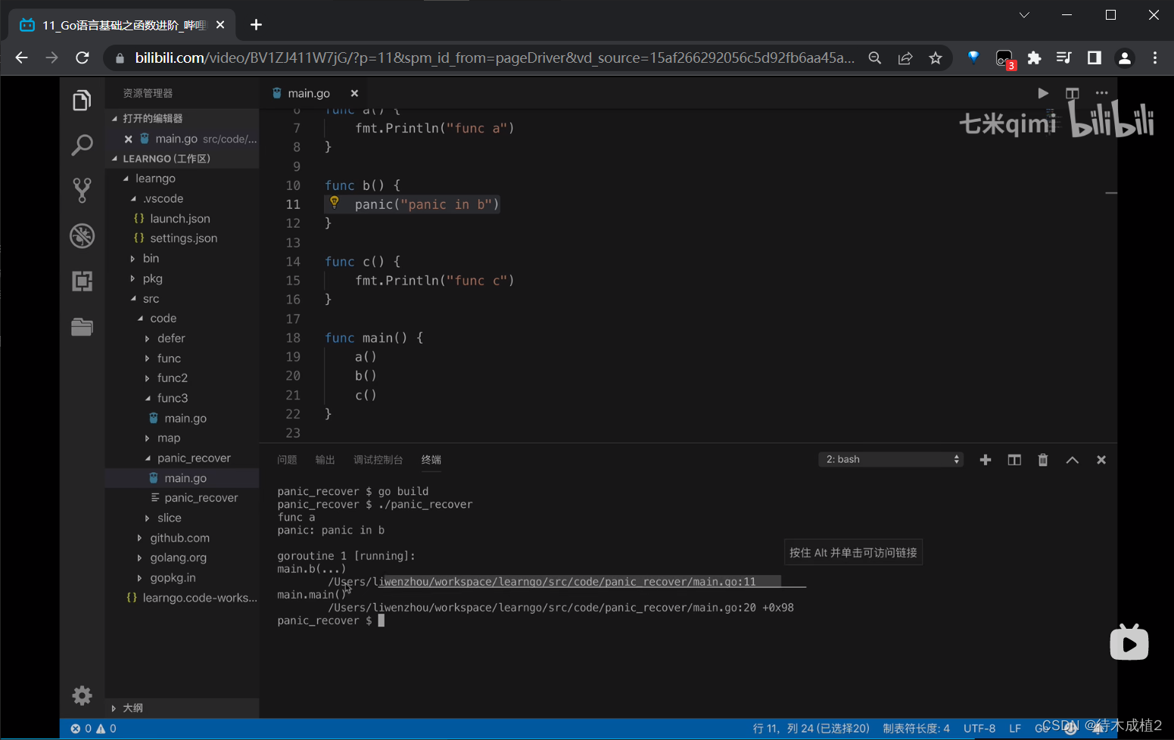Kill the terminal with trash icon
This screenshot has height=740, width=1174.
(1043, 459)
